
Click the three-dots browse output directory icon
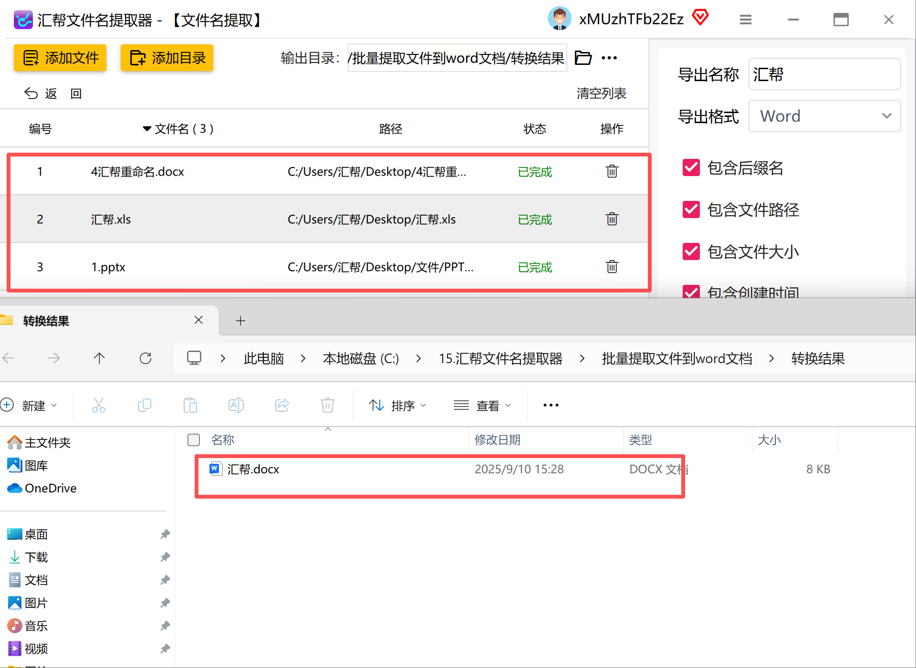609,58
